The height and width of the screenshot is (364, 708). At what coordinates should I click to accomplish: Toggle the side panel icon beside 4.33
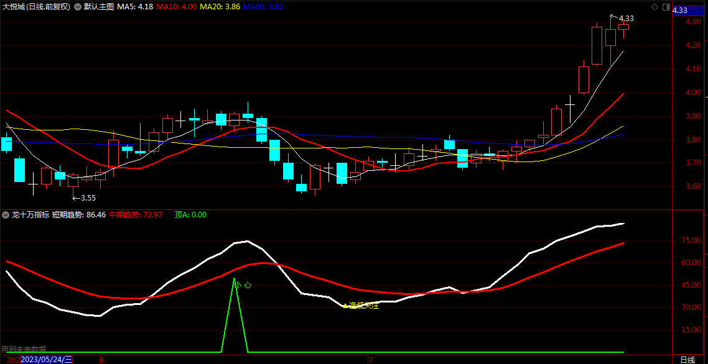tap(666, 7)
